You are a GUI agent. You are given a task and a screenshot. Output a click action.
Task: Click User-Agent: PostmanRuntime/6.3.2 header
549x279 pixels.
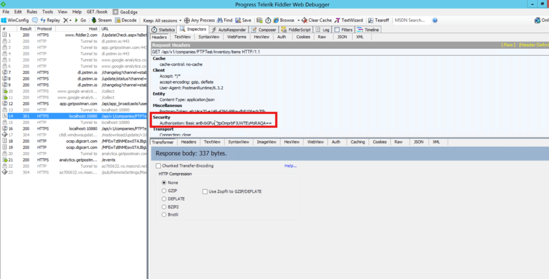[x=191, y=88]
